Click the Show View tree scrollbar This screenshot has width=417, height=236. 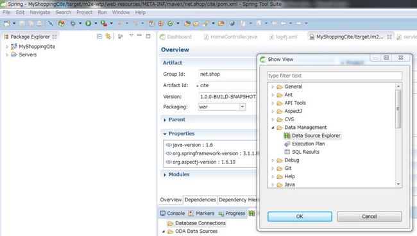pos(398,108)
